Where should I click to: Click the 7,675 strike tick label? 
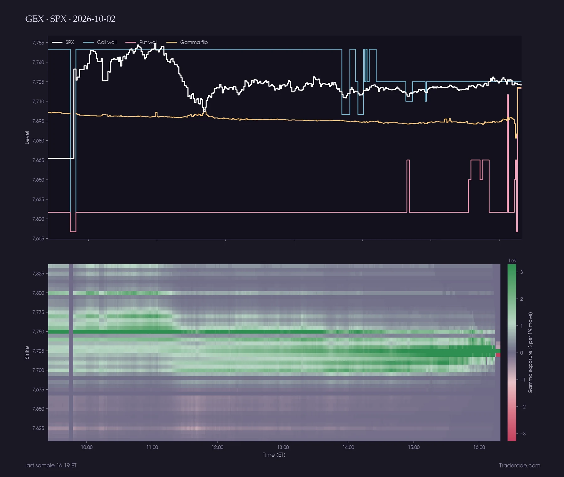point(38,390)
